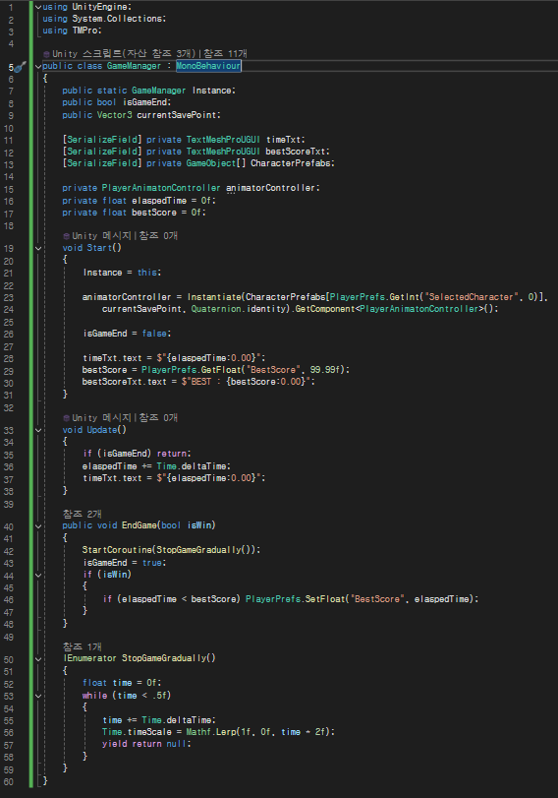Open '참조 1개' references above StopGameGradually
Image resolution: width=558 pixels, height=798 pixels.
pos(82,646)
